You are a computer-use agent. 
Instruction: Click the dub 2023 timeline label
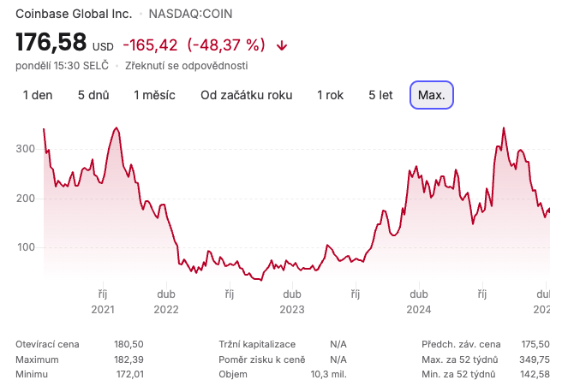(292, 301)
